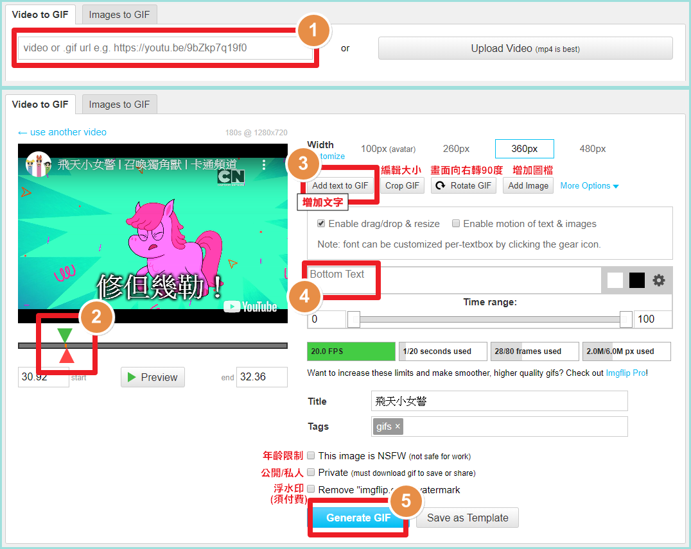The height and width of the screenshot is (549, 691).
Task: Click the Tags input field
Action: (x=499, y=426)
